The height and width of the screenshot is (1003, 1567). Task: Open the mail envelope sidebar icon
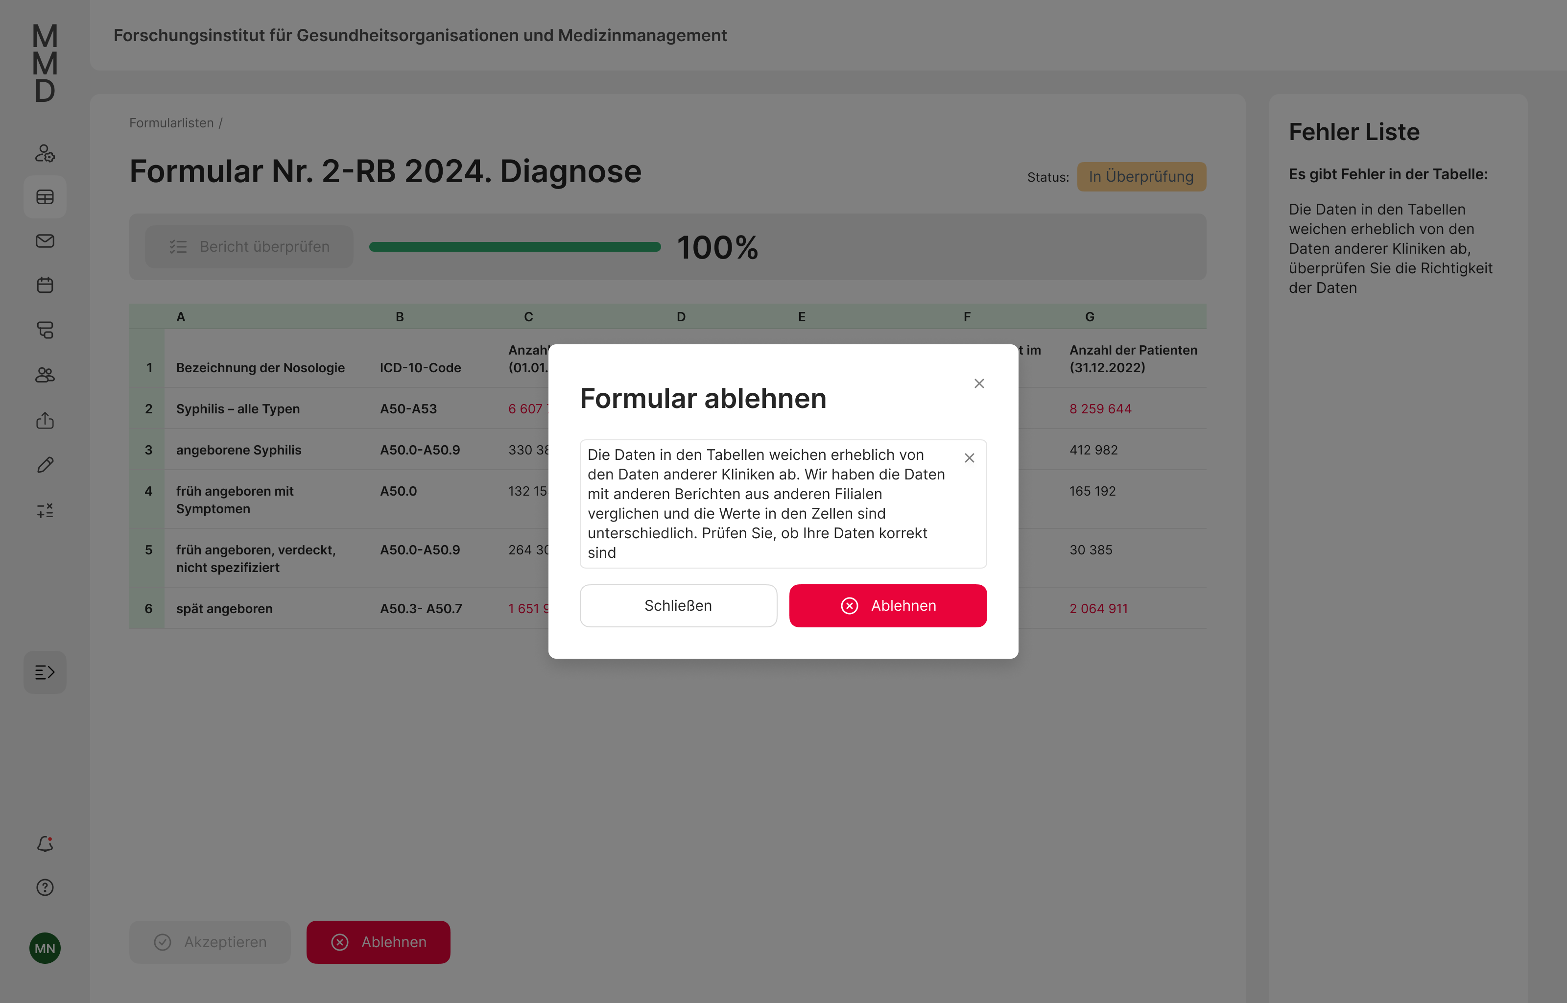(x=45, y=241)
